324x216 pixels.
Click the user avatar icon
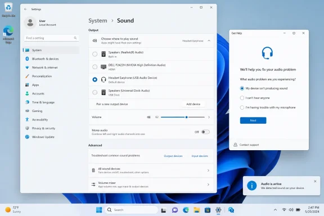coord(30,22)
